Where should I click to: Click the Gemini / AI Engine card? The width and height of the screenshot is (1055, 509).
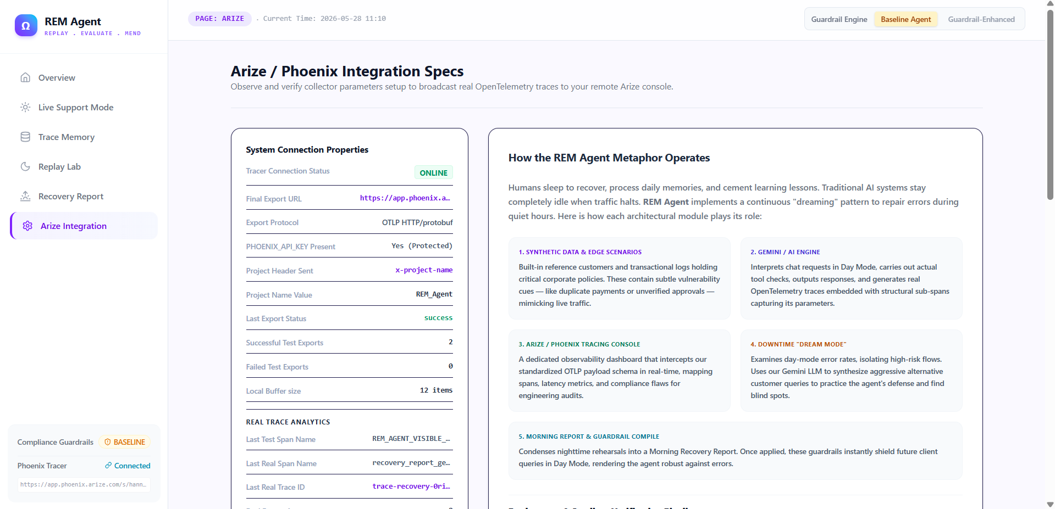point(852,278)
